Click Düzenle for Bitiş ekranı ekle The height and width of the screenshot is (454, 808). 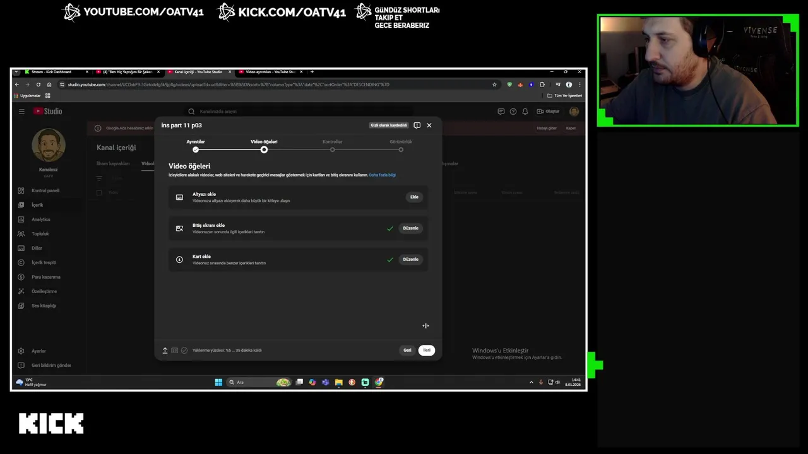410,228
